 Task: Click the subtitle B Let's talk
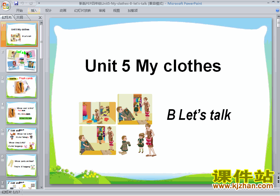199,115
